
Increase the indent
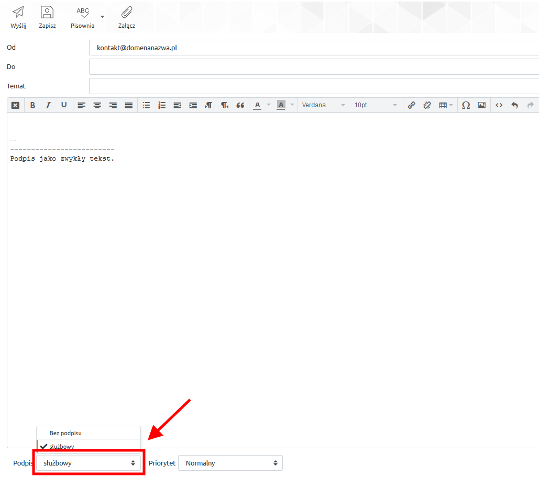(x=193, y=105)
